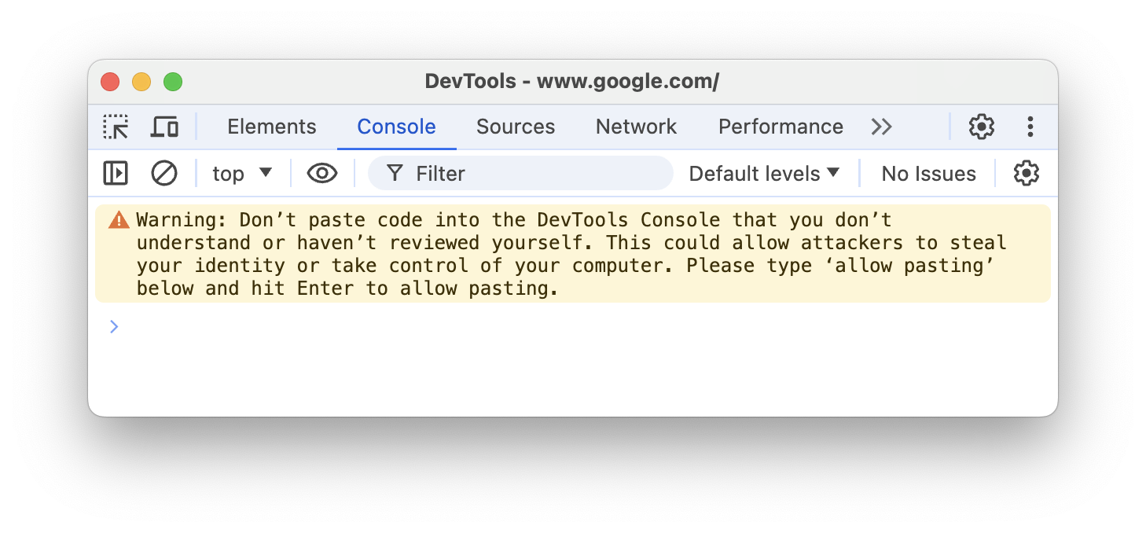Open the Network panel
This screenshot has height=533, width=1146.
coord(636,126)
